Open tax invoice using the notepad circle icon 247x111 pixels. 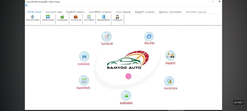coord(107,36)
